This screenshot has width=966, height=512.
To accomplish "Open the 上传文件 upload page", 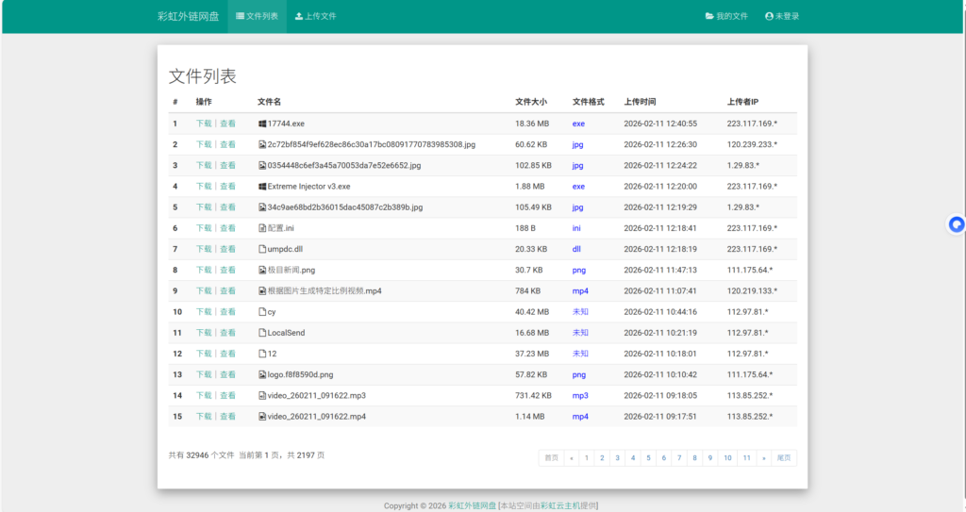I will tap(315, 17).
